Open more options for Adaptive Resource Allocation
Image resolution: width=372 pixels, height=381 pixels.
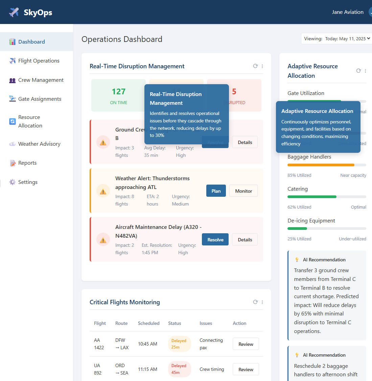click(x=365, y=71)
